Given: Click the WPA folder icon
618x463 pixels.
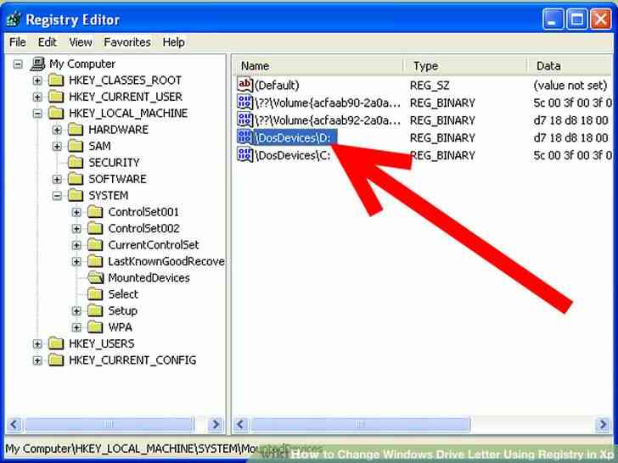Looking at the screenshot, I should [x=95, y=327].
